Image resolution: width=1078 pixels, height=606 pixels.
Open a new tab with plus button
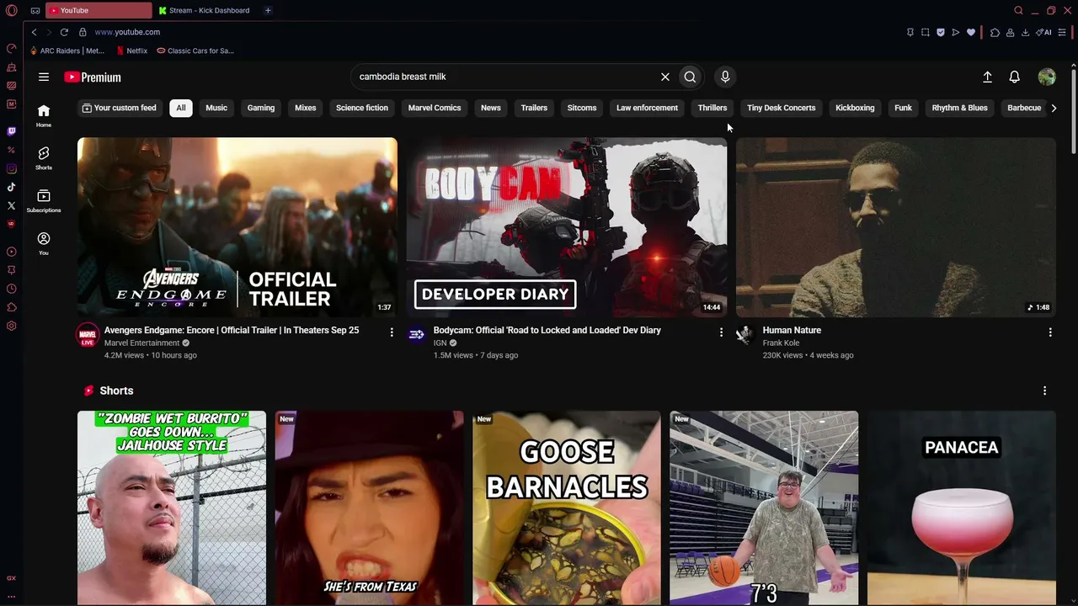click(268, 10)
